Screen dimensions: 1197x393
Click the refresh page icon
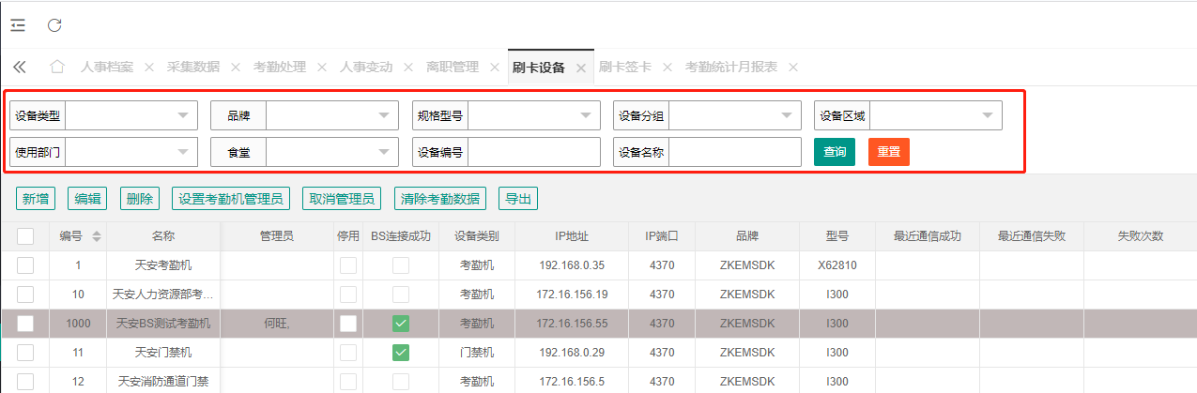tap(54, 25)
